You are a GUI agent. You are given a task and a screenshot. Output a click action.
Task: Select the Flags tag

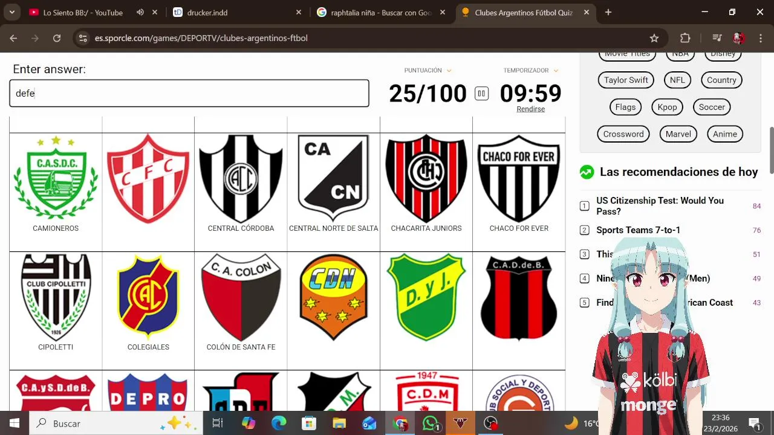pyautogui.click(x=625, y=107)
